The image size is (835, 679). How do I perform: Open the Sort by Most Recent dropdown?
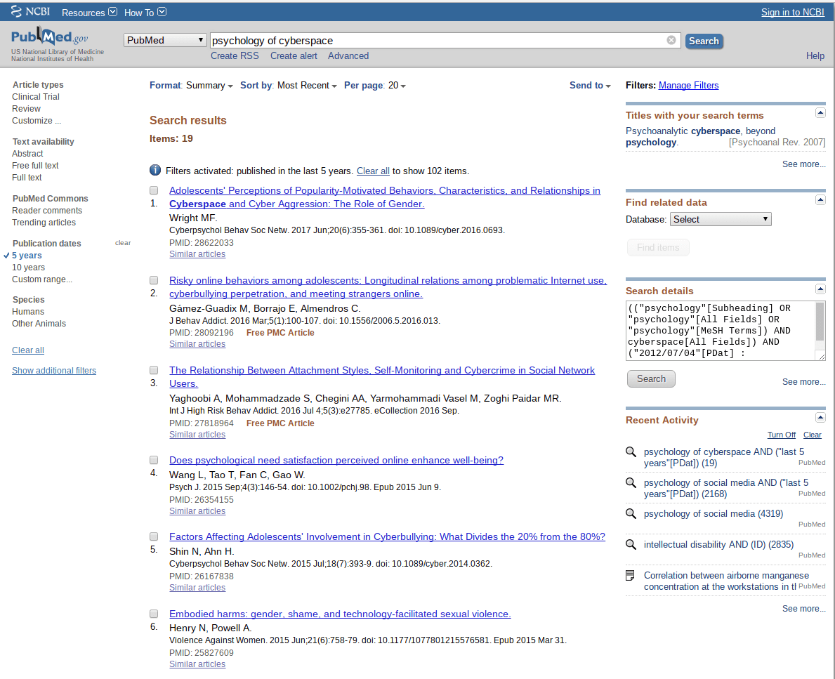[307, 86]
